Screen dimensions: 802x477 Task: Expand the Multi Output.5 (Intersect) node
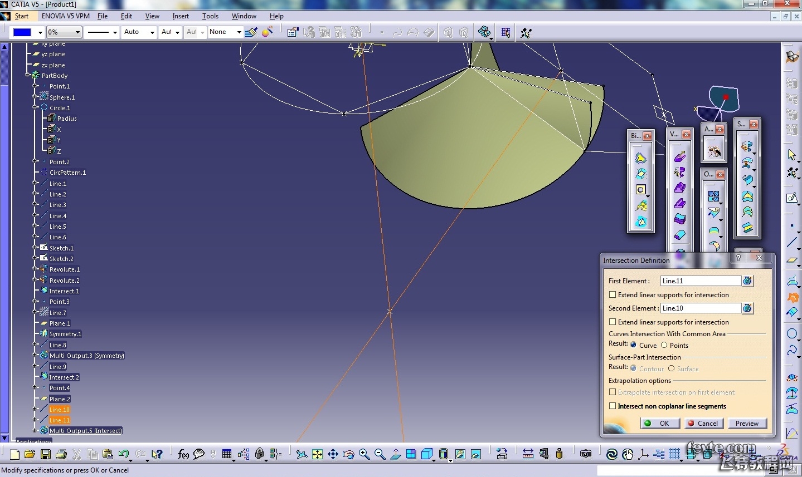pyautogui.click(x=35, y=431)
